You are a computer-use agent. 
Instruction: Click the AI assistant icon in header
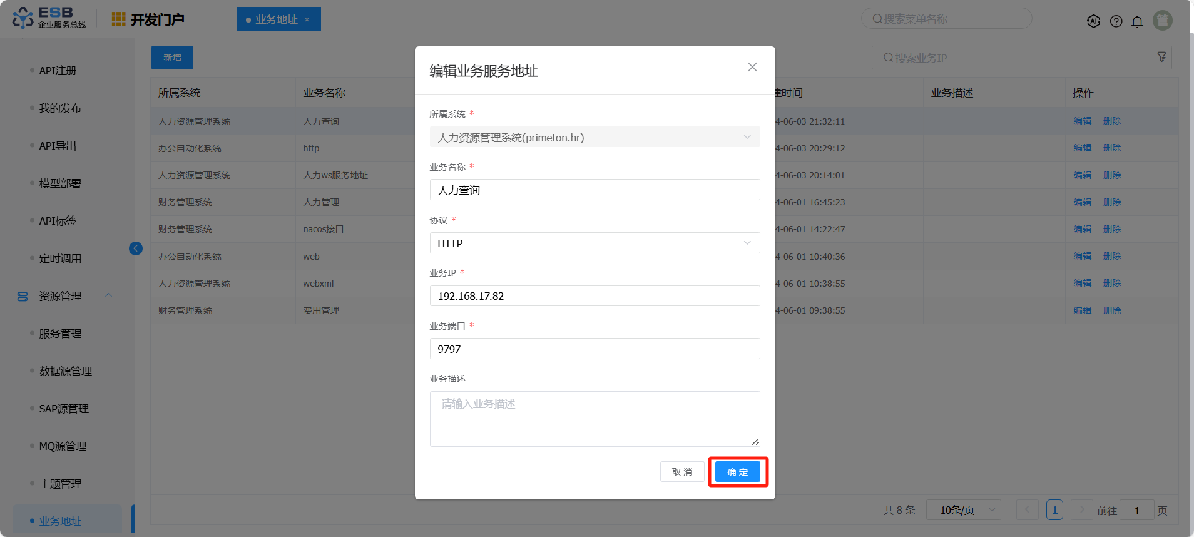[1093, 21]
